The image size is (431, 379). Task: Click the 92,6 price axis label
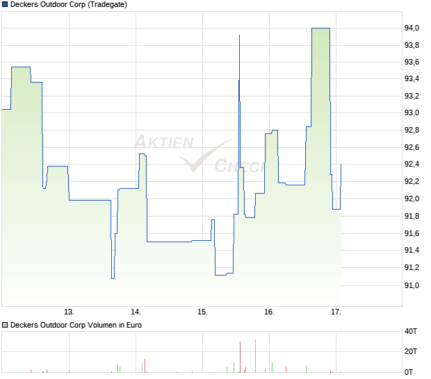412,147
